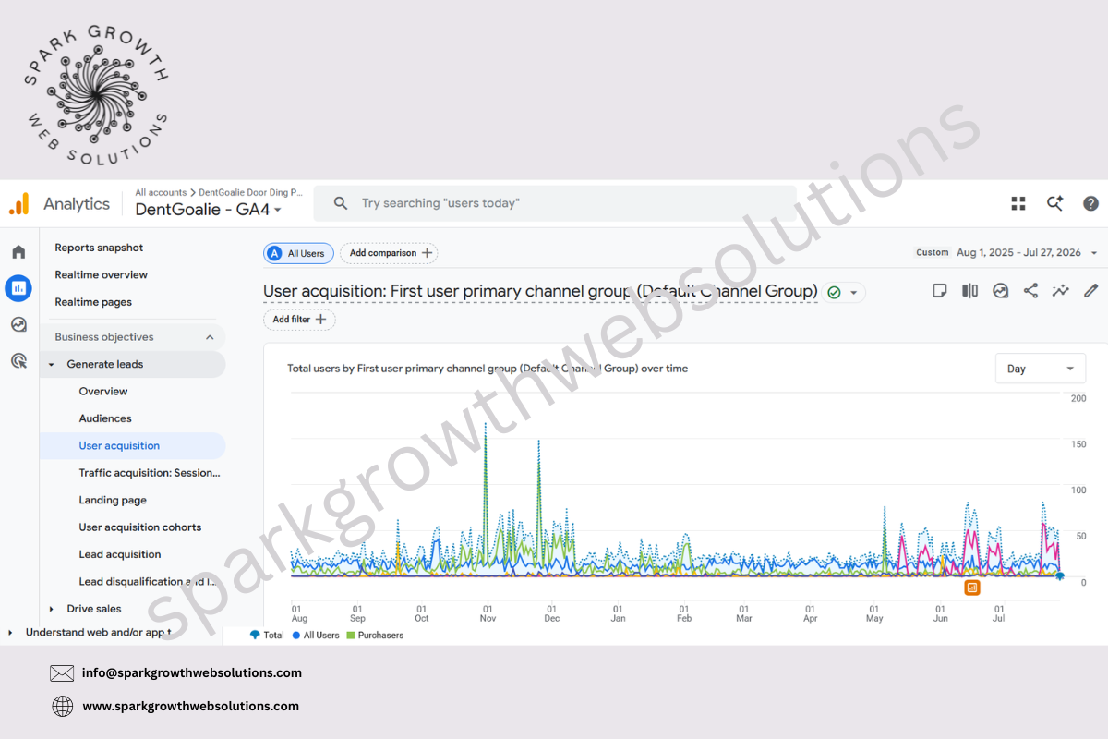
Task: Open the Google apps grid icon
Action: (1018, 203)
